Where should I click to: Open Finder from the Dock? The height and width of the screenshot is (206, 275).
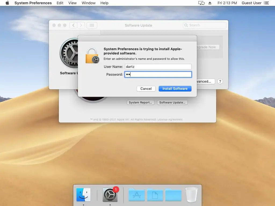coord(84,195)
